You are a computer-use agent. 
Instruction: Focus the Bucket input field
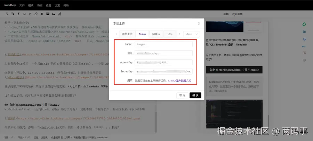coord(163,44)
